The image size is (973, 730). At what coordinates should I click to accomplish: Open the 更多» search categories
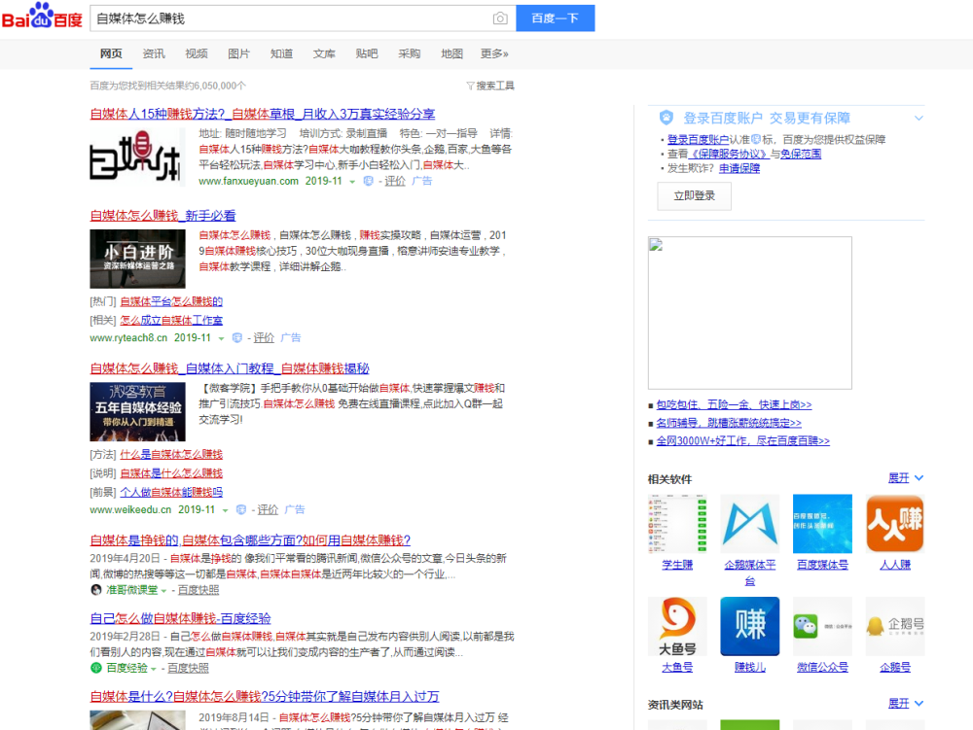point(494,53)
